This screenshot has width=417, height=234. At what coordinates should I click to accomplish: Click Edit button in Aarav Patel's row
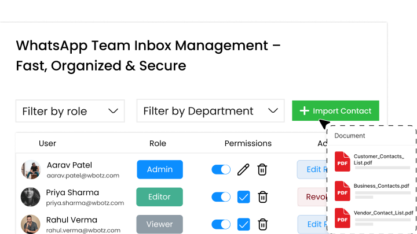(312, 169)
